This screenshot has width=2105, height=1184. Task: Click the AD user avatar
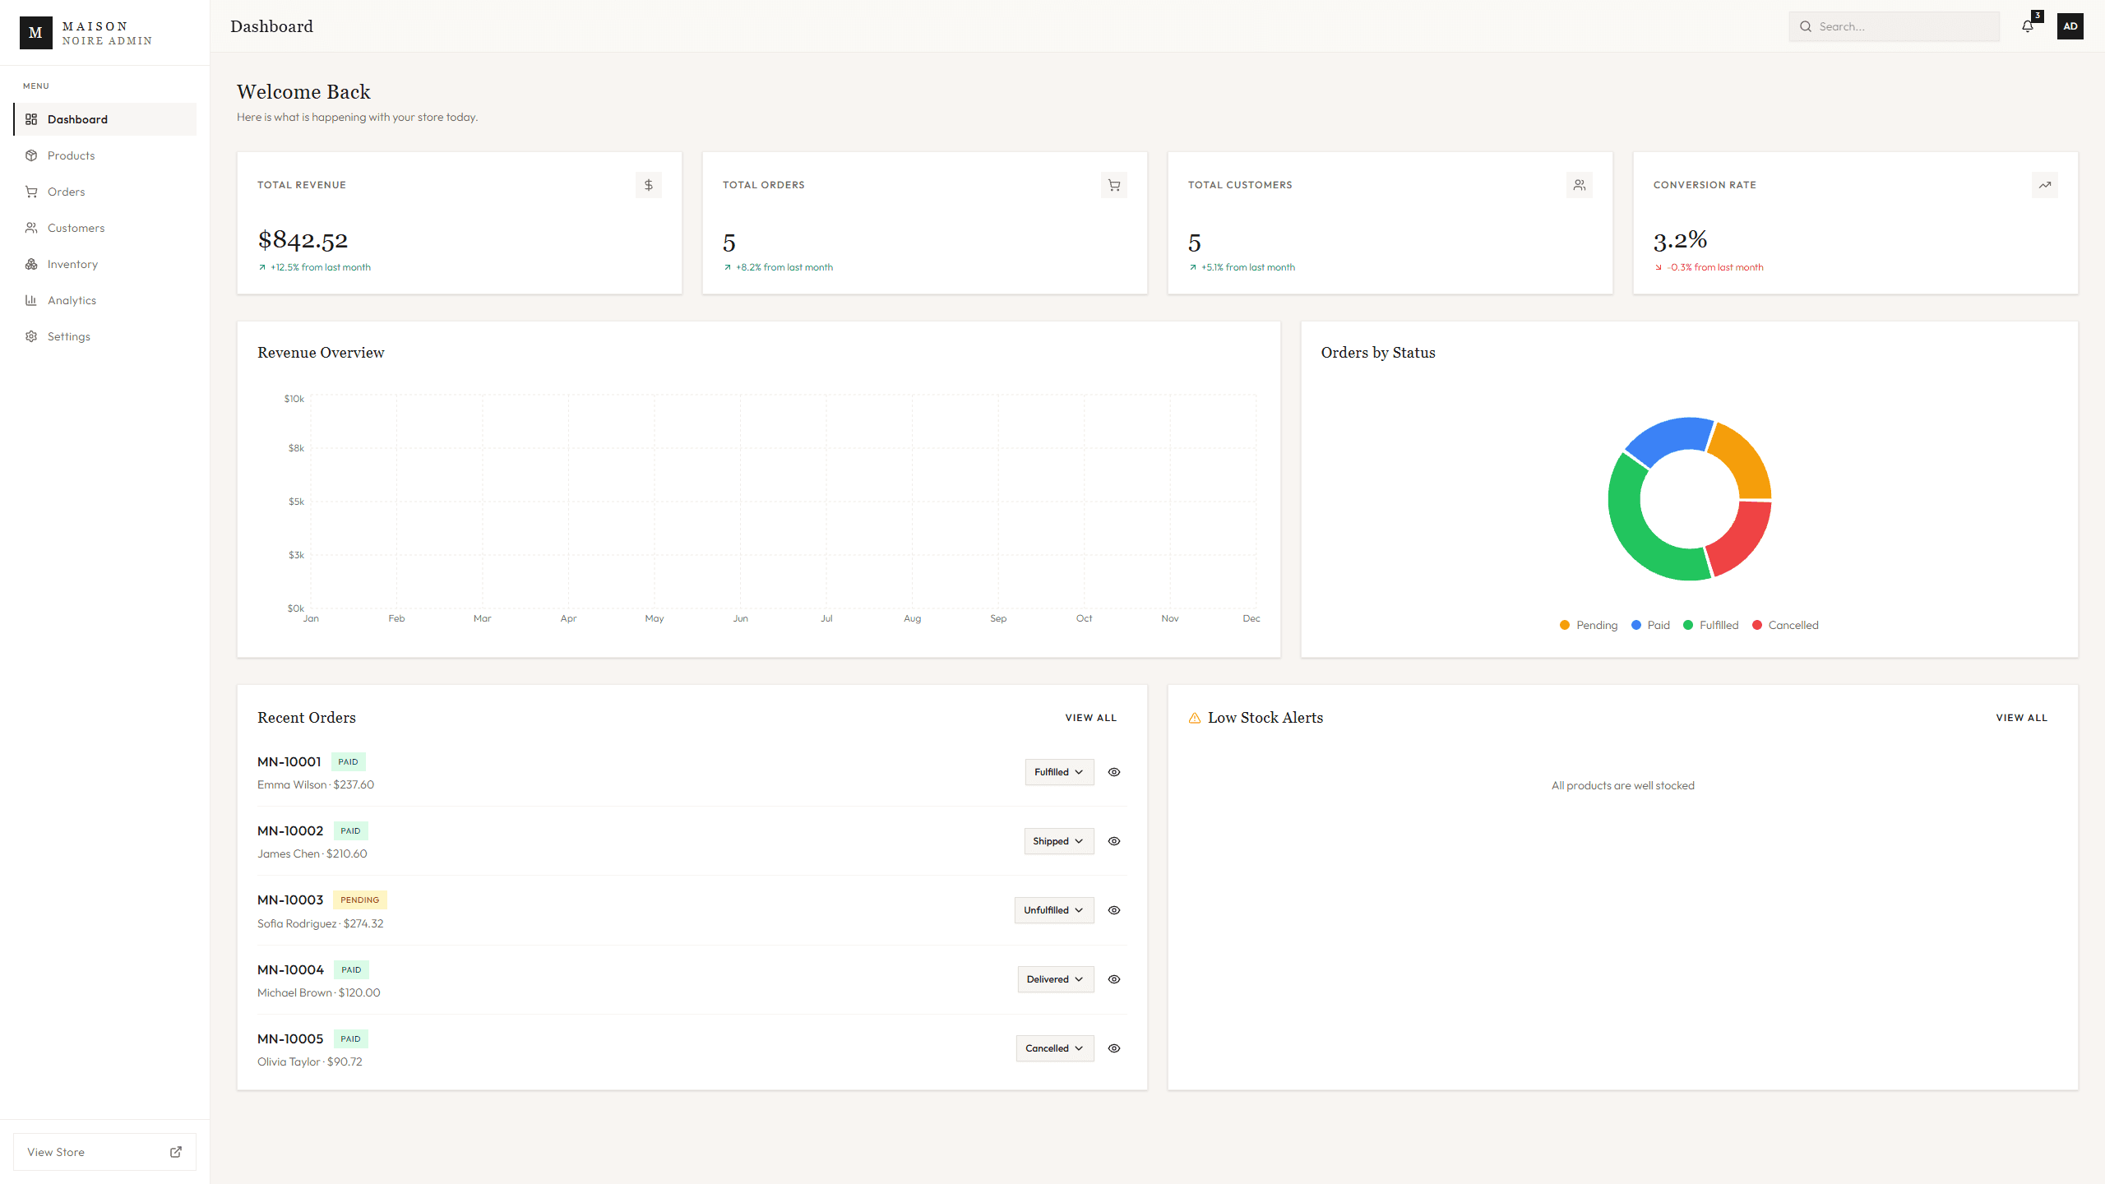(x=2070, y=26)
